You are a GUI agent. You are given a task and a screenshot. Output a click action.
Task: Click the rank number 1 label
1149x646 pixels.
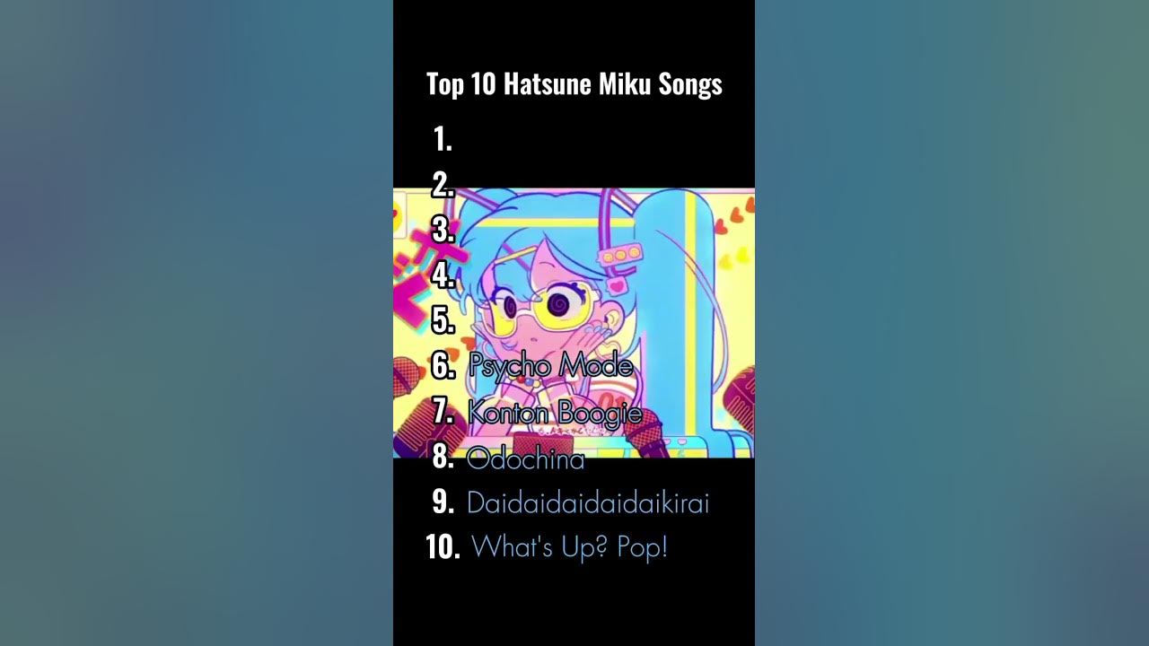[443, 139]
